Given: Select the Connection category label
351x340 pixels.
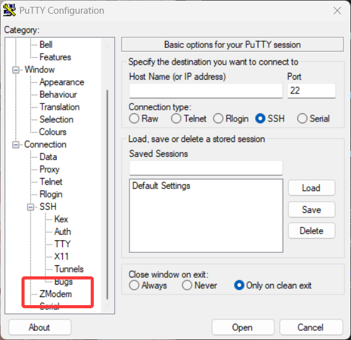Looking at the screenshot, I should click(45, 144).
